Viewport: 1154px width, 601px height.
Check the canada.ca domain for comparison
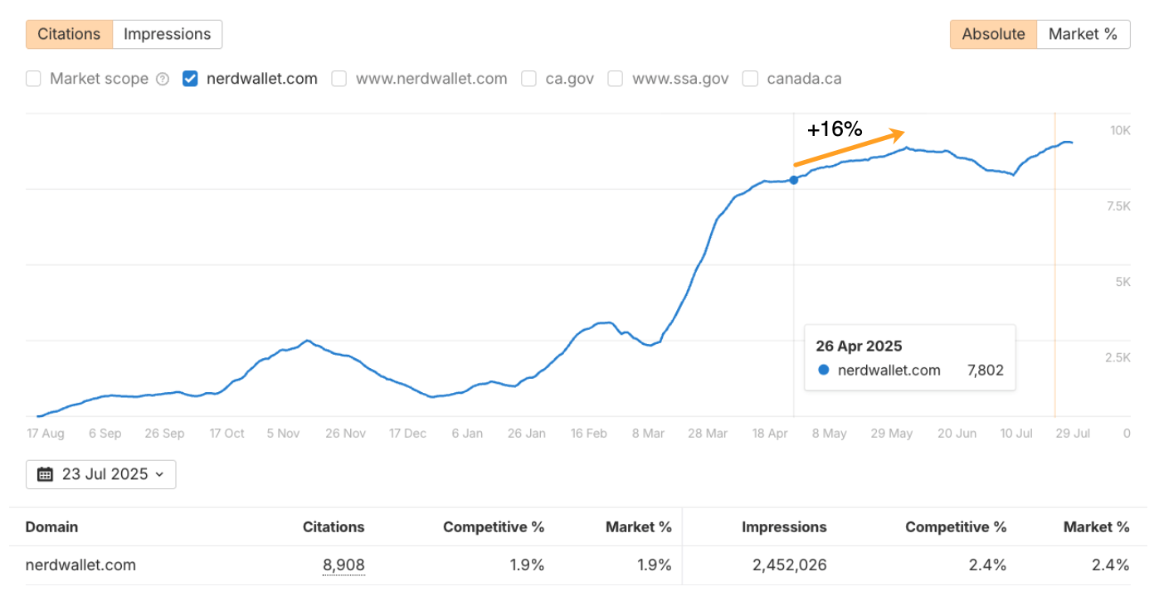750,78
